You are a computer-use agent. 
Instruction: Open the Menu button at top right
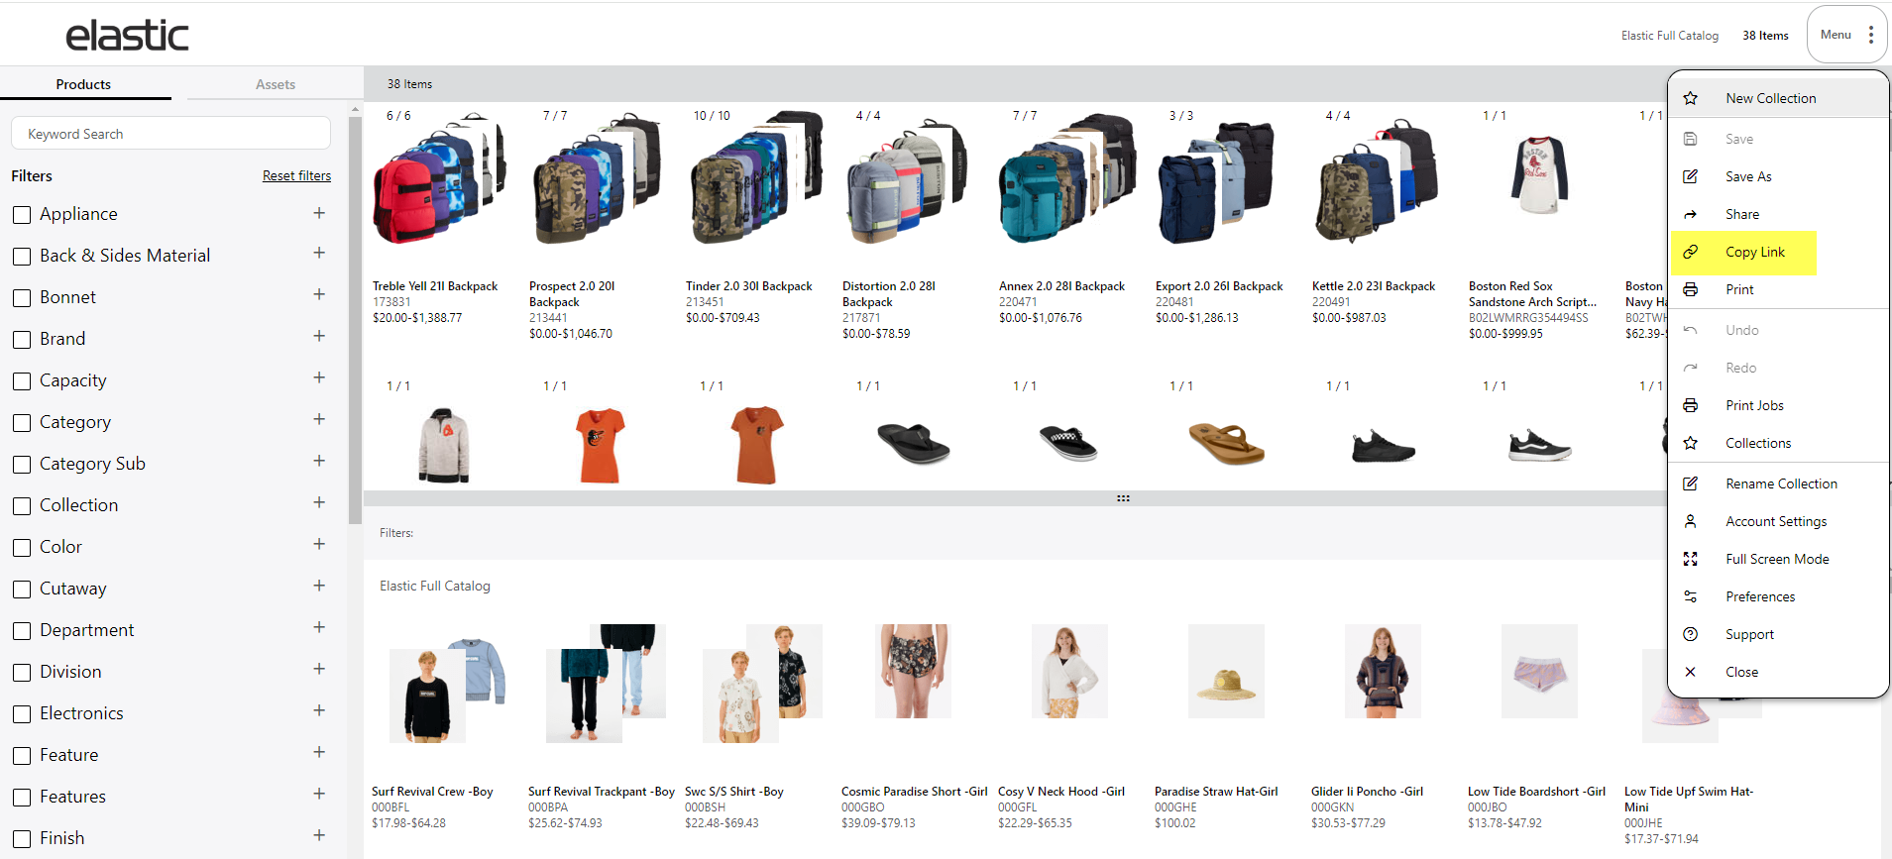click(x=1846, y=35)
